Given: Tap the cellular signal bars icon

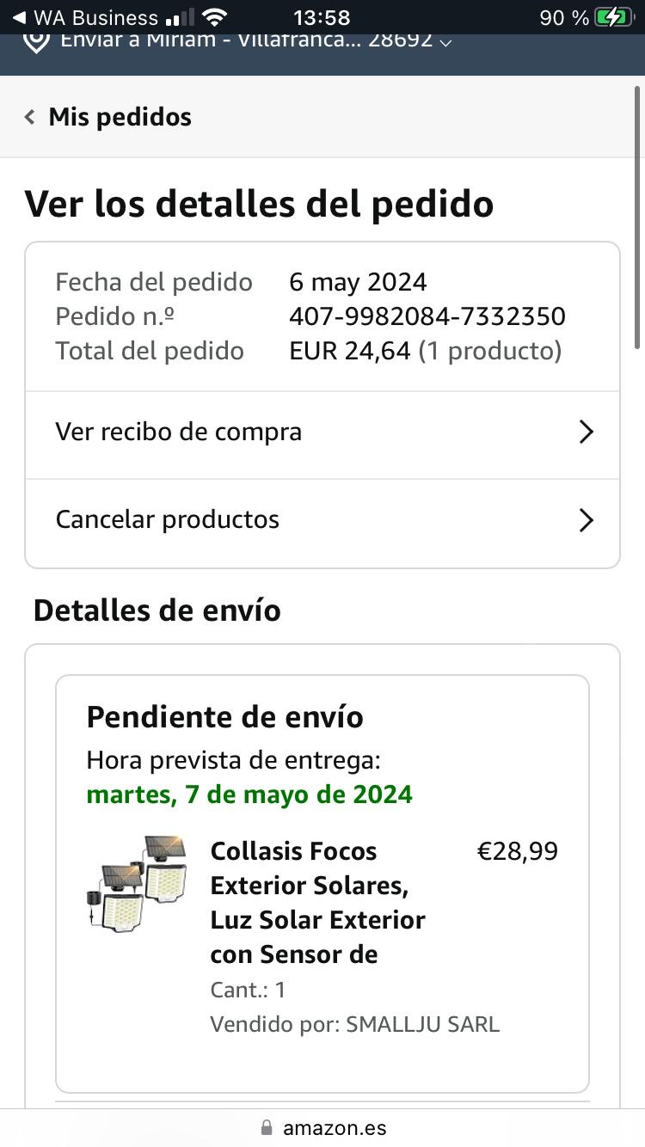Looking at the screenshot, I should (179, 17).
